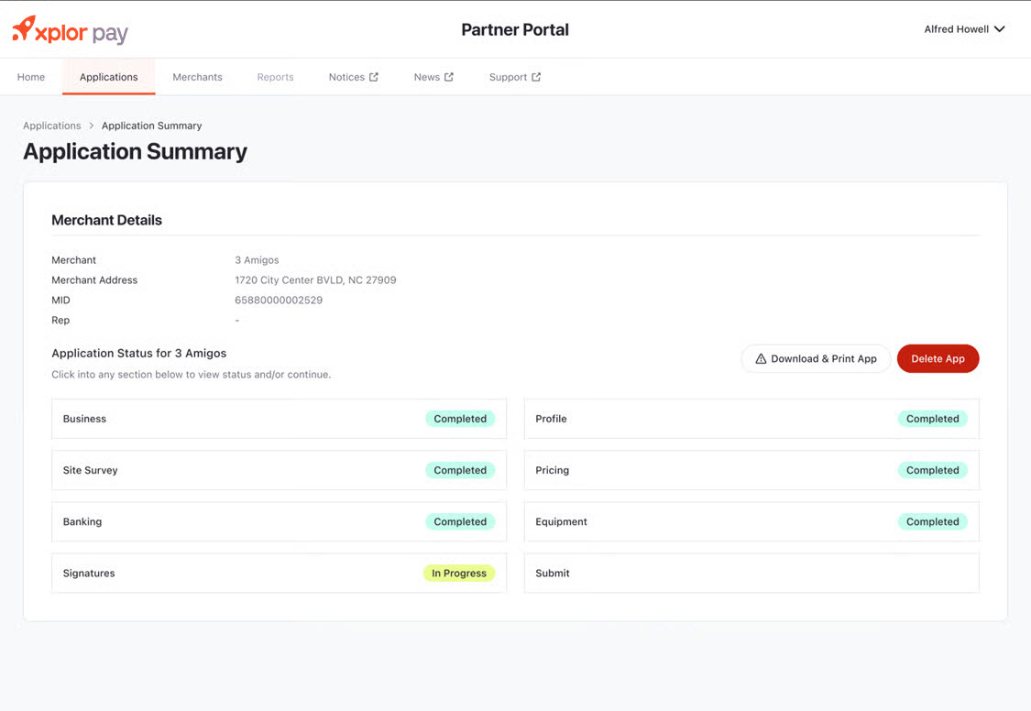Click the Xplor Pay rocket logo
Image resolution: width=1031 pixels, height=711 pixels.
[24, 28]
